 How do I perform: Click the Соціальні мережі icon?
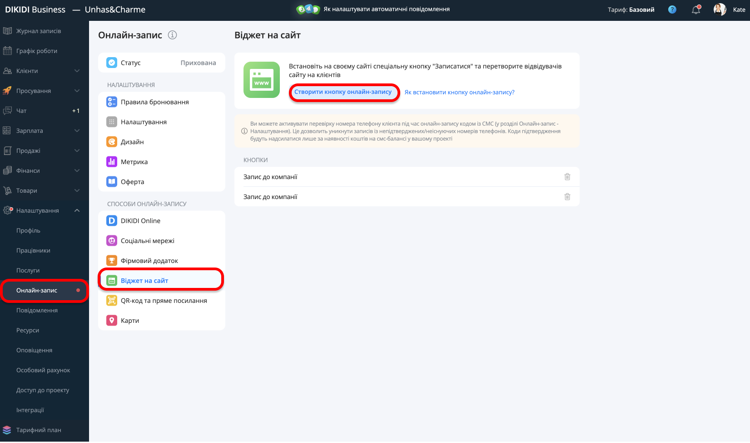112,241
